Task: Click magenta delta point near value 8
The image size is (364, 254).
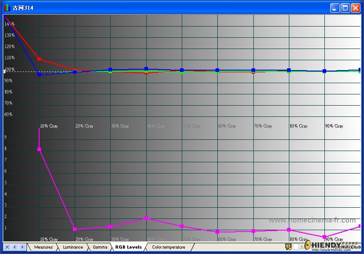Action: pyautogui.click(x=39, y=149)
